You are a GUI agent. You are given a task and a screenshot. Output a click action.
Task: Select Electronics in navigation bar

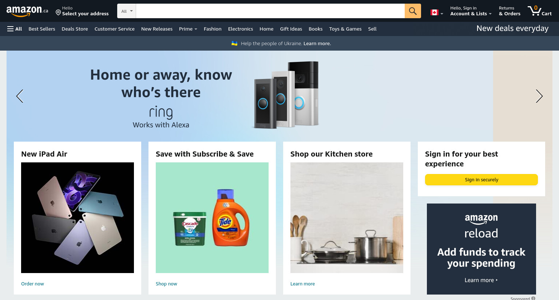tap(241, 29)
